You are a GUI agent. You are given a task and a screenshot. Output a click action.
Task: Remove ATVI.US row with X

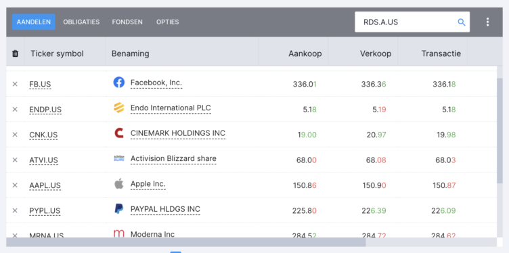coord(15,160)
